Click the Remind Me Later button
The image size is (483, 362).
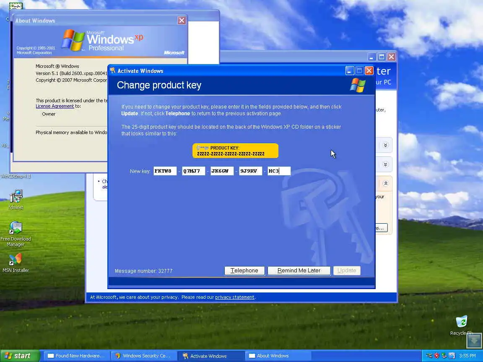click(x=299, y=271)
